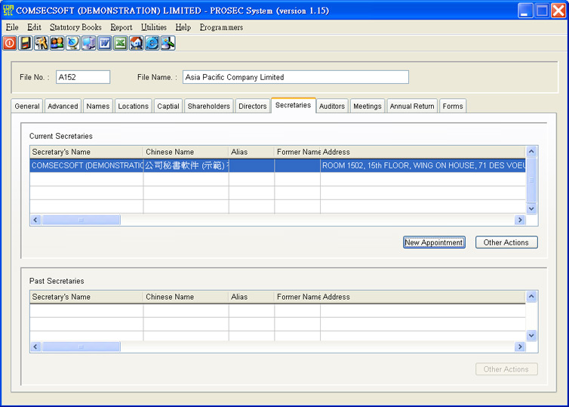
Task: Click the File Name input field
Action: [295, 77]
